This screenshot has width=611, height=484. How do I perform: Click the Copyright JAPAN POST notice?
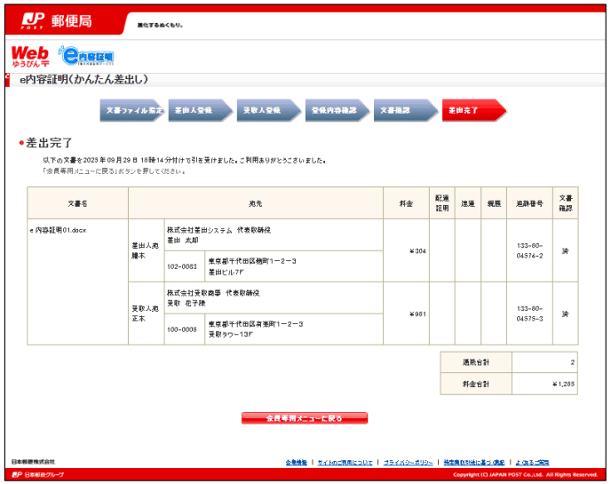(525, 474)
